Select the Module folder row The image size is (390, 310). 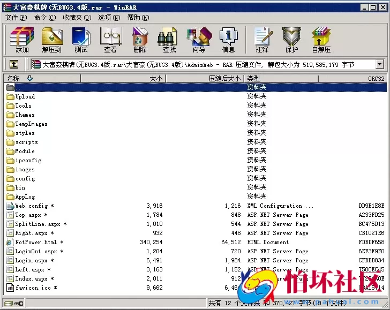pyautogui.click(x=196, y=151)
